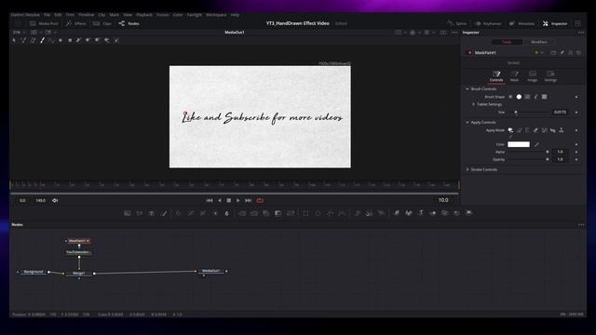Image resolution: width=596 pixels, height=335 pixels.
Task: Edit the current frame field 10.0
Action: (443, 200)
